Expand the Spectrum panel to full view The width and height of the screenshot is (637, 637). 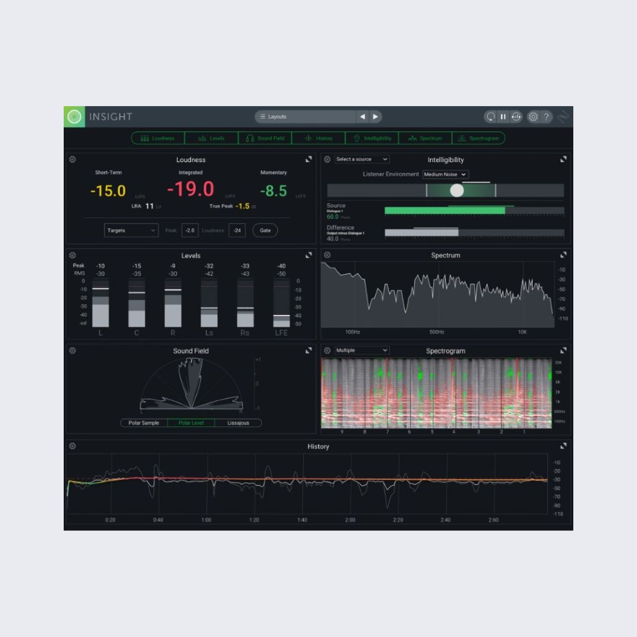(563, 255)
